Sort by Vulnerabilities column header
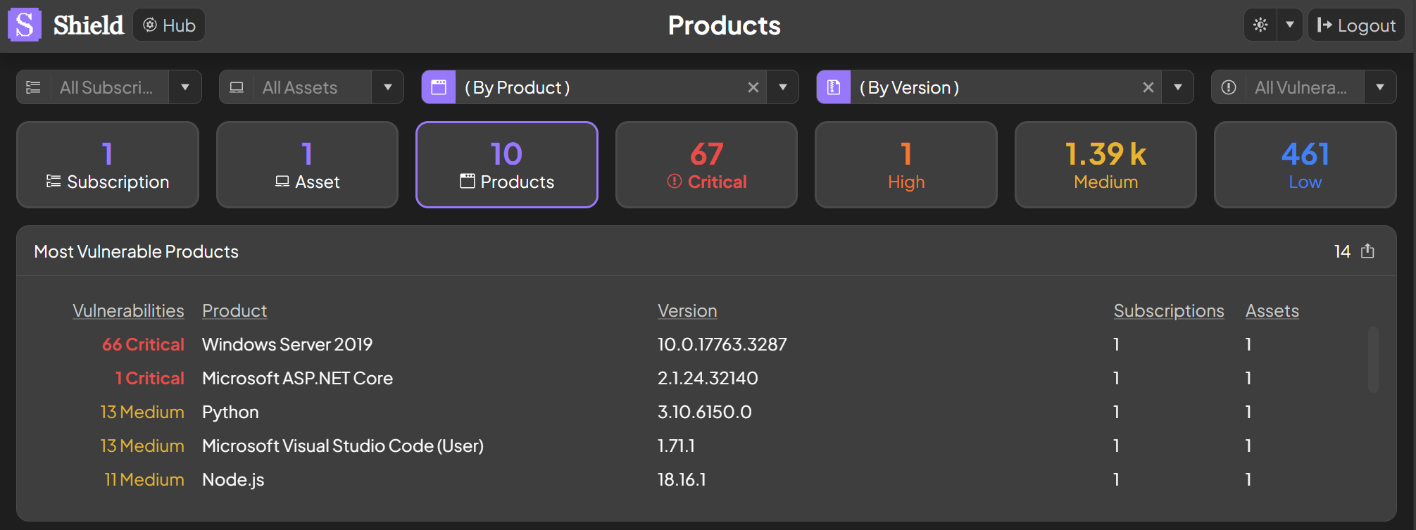Screen dimensions: 1416x530 pyautogui.click(x=128, y=310)
